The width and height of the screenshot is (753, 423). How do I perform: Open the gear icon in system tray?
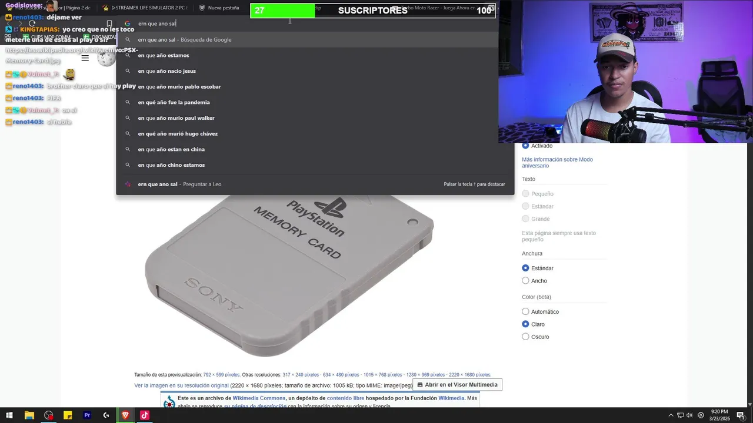(701, 415)
